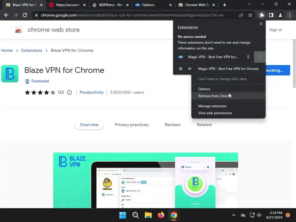This screenshot has width=296, height=222.
Task: Open the notification badge in taskbar
Action: [288, 215]
